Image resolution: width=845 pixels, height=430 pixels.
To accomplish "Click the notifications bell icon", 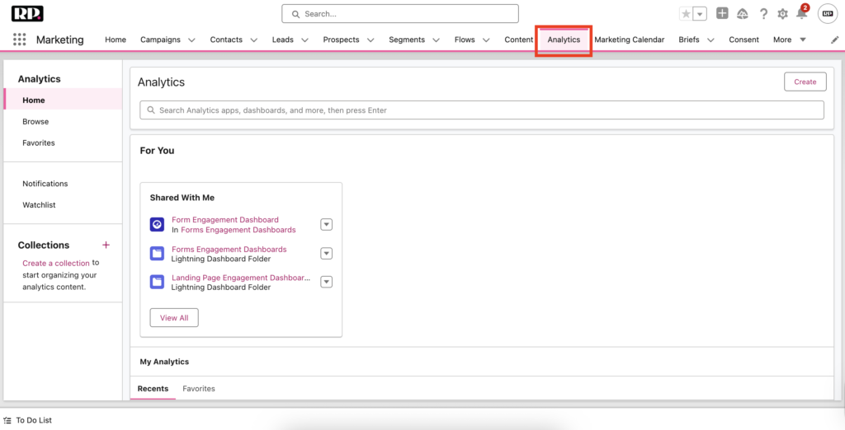I will coord(801,14).
